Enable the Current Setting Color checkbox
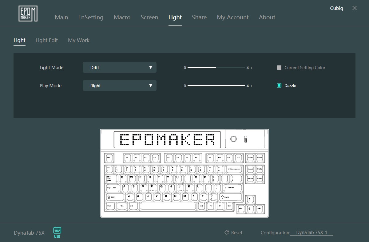The width and height of the screenshot is (369, 242). (279, 68)
